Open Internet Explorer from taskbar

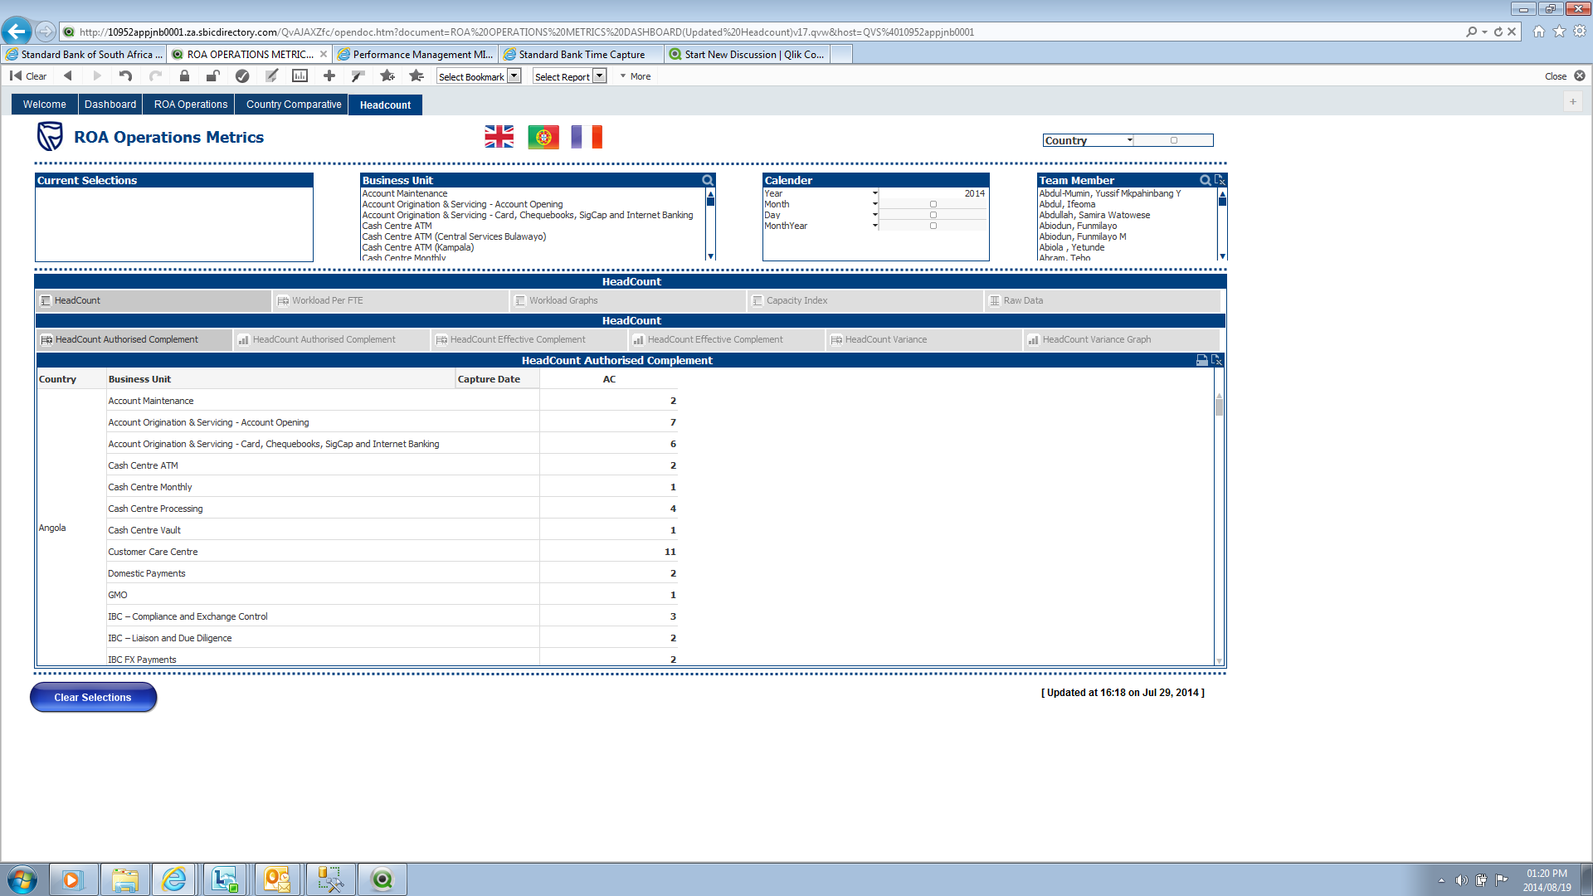tap(174, 879)
